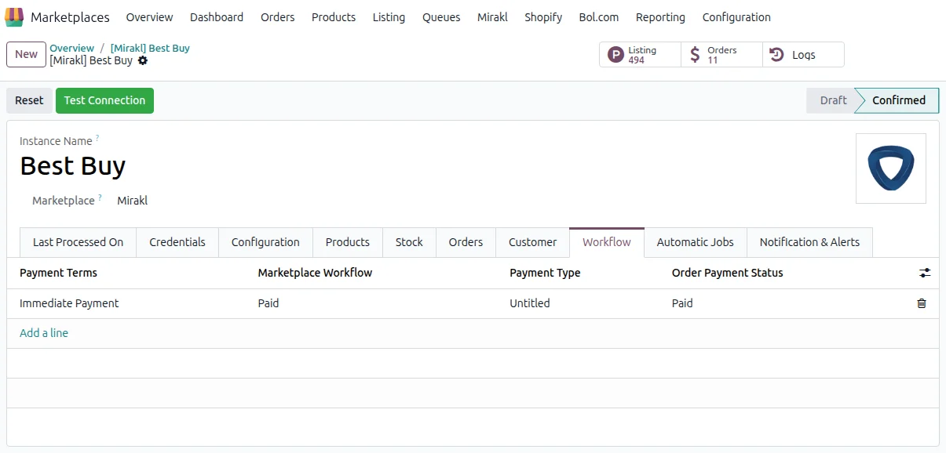Click the Reset button
The width and height of the screenshot is (946, 453).
(x=29, y=100)
